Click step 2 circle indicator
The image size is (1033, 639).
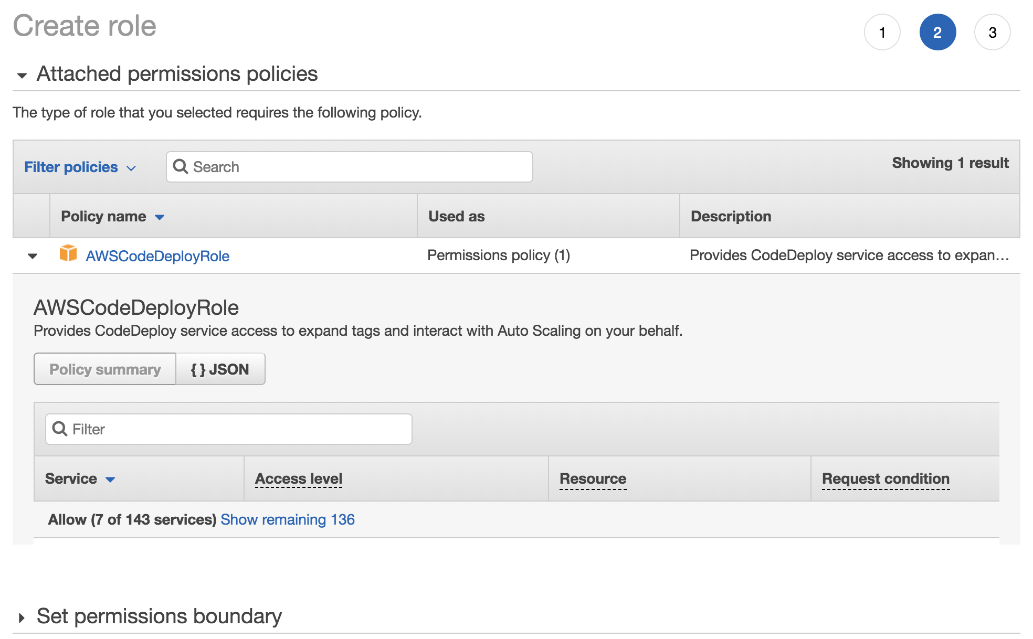click(937, 33)
